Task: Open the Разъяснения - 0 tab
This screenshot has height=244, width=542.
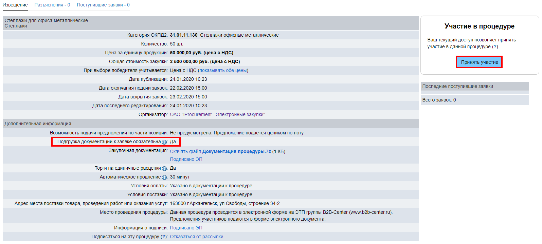Action: 52,5
